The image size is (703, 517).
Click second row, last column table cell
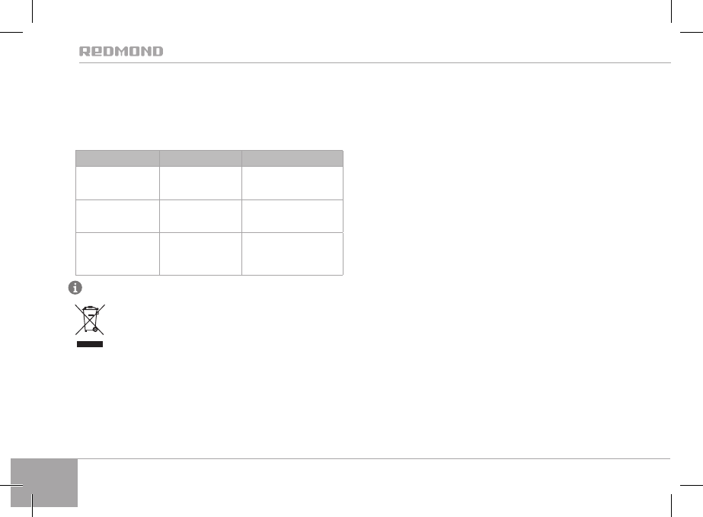tap(292, 215)
